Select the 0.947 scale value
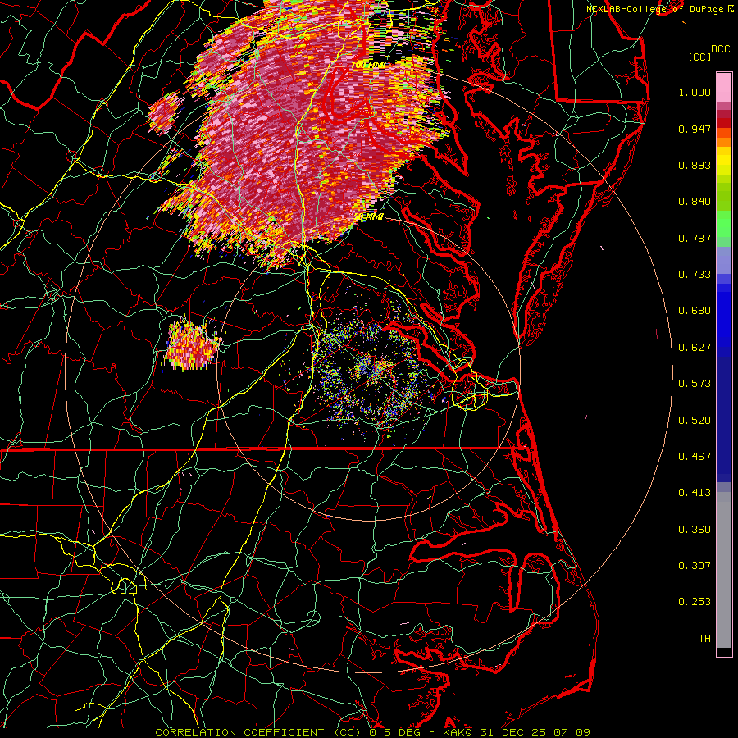 click(695, 129)
